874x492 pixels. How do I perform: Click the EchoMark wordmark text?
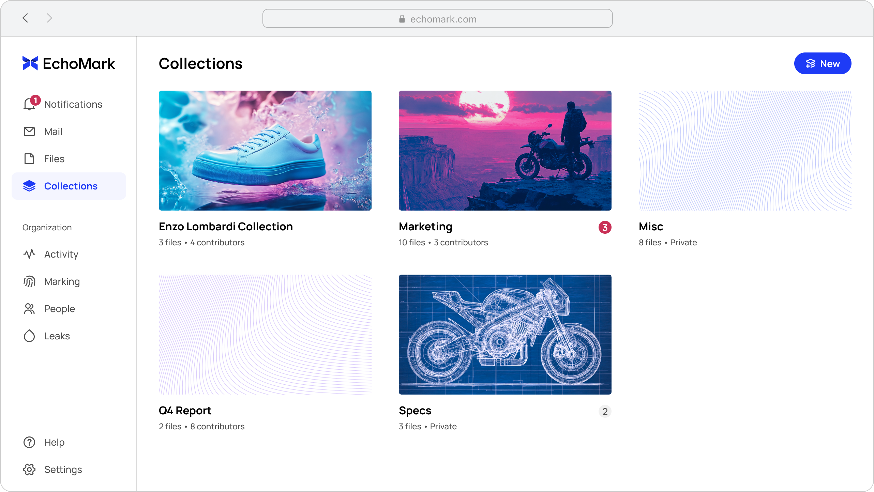[79, 64]
